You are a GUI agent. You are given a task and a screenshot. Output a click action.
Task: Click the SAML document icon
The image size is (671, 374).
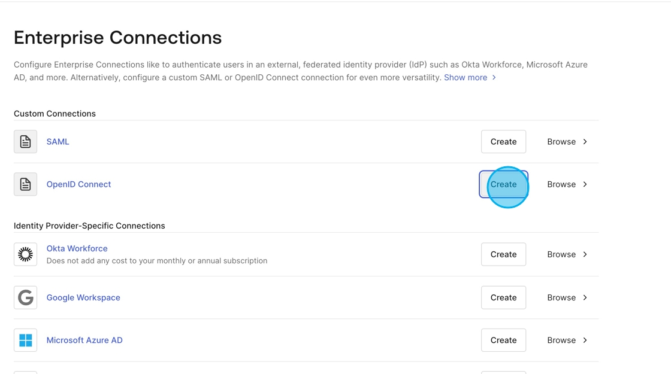point(25,141)
